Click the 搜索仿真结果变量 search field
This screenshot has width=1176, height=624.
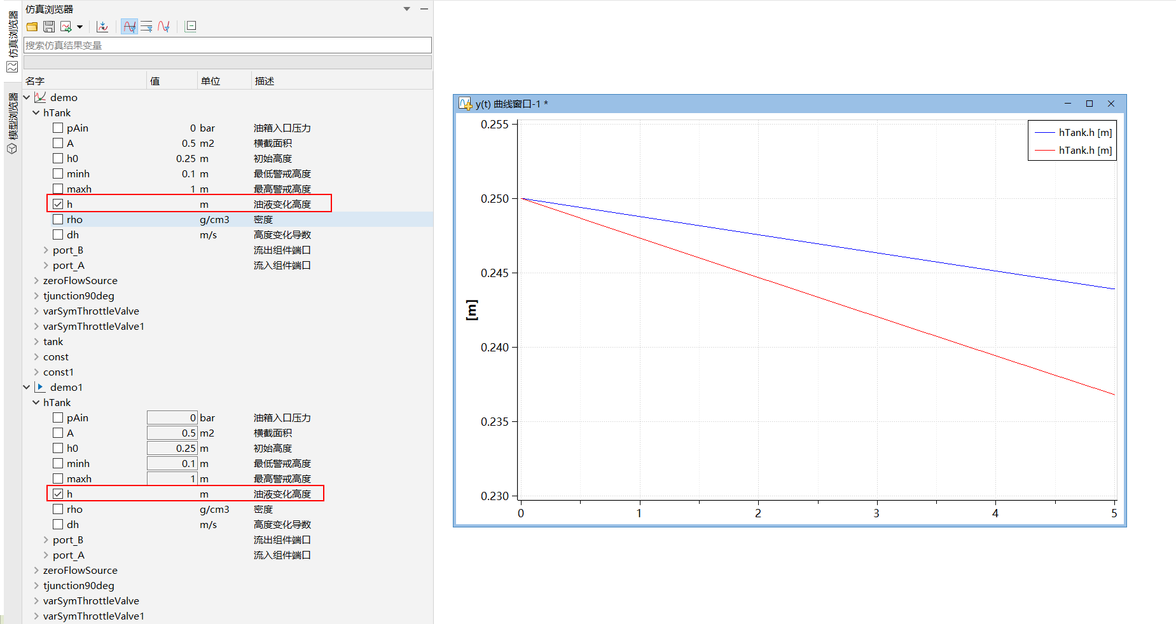tap(227, 45)
